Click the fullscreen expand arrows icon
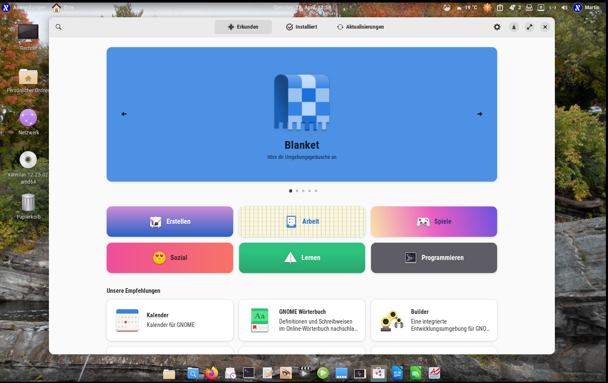The image size is (608, 383). click(x=530, y=27)
